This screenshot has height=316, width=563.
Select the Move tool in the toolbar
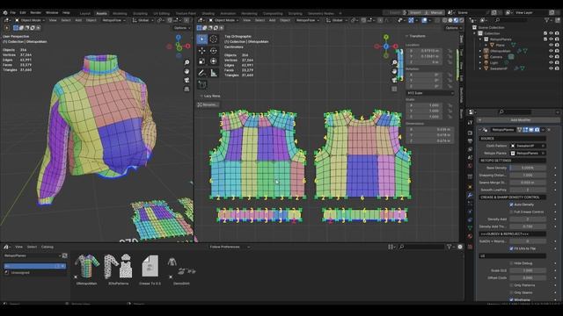click(x=202, y=51)
